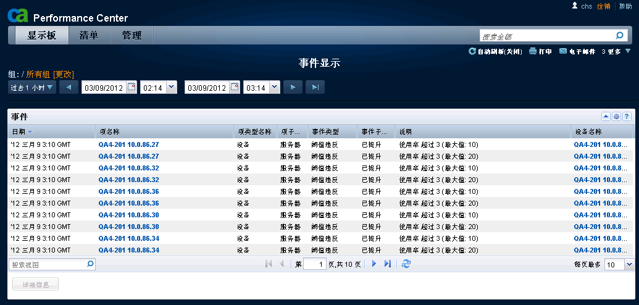Collapse the 事件 panel with up-arrow icon
The height and width of the screenshot is (305, 639).
coord(606,117)
